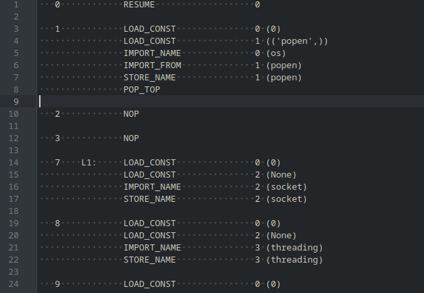The width and height of the screenshot is (424, 293).
Task: Click LOAD_CONST on line 3
Action: (x=149, y=28)
